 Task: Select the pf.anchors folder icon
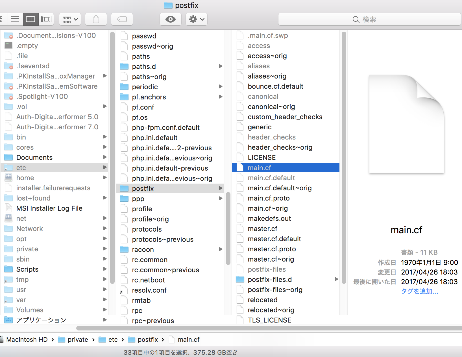pyautogui.click(x=124, y=97)
